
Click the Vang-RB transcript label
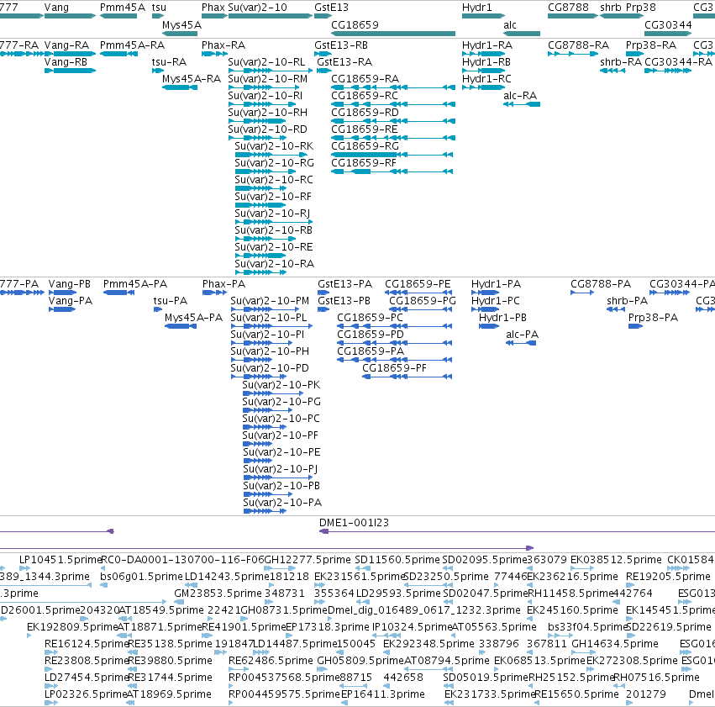point(66,62)
